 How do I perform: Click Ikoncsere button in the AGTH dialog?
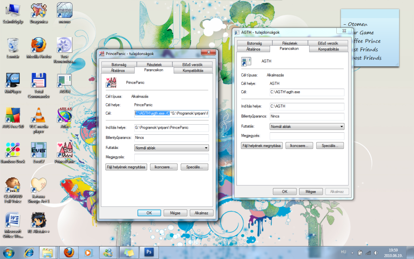point(299,145)
